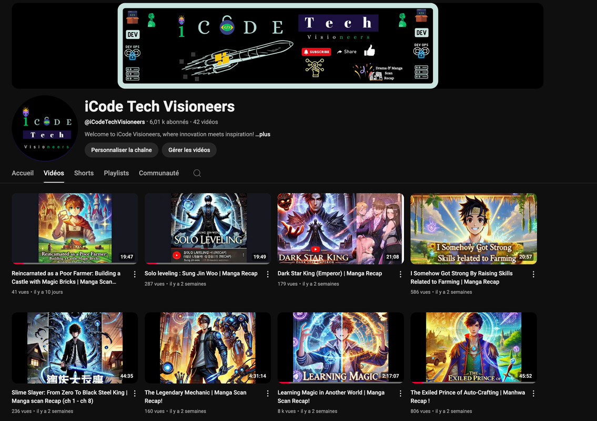Click title The Exiled Prince of Auto-Crafting

tap(468, 397)
